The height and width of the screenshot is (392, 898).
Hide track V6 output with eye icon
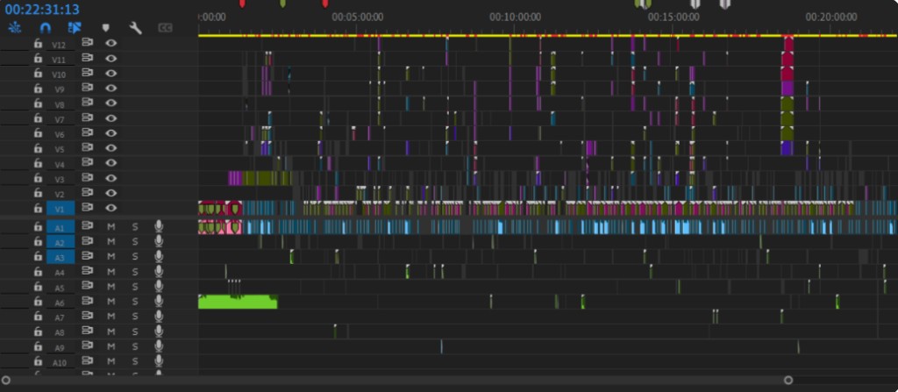pos(110,133)
